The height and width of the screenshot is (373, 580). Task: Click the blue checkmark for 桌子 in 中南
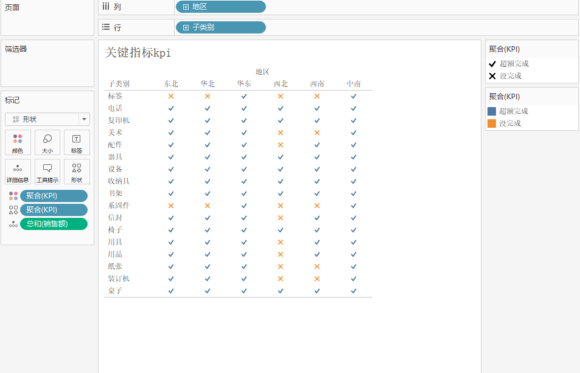(354, 291)
